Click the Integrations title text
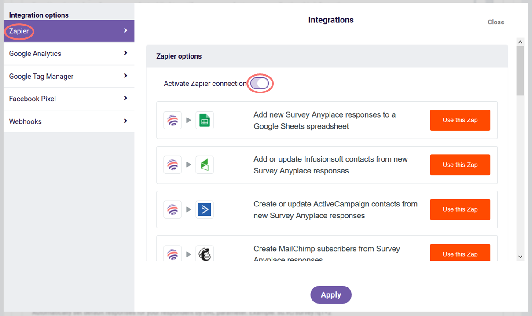 coord(331,20)
